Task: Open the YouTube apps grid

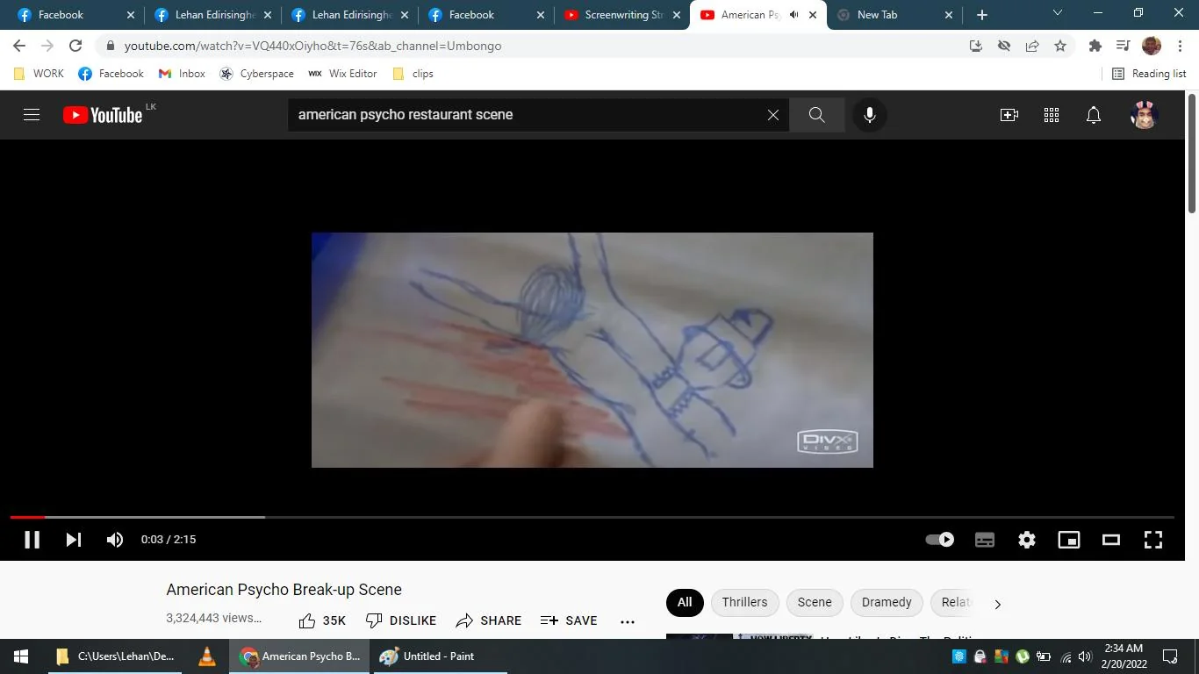Action: point(1052,115)
